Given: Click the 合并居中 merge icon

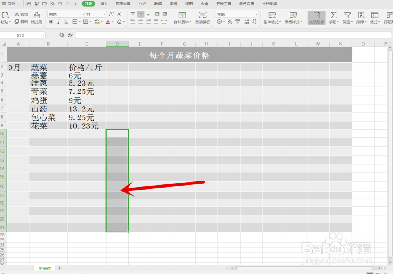Looking at the screenshot, I should point(182,15).
